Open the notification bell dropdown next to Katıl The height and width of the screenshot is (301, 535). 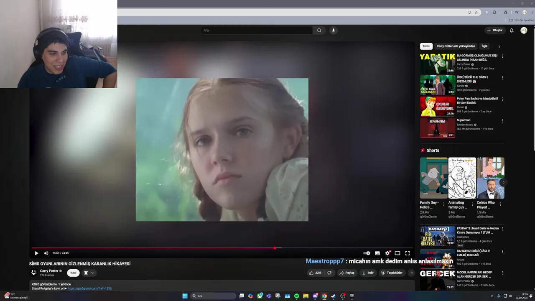coord(89,273)
